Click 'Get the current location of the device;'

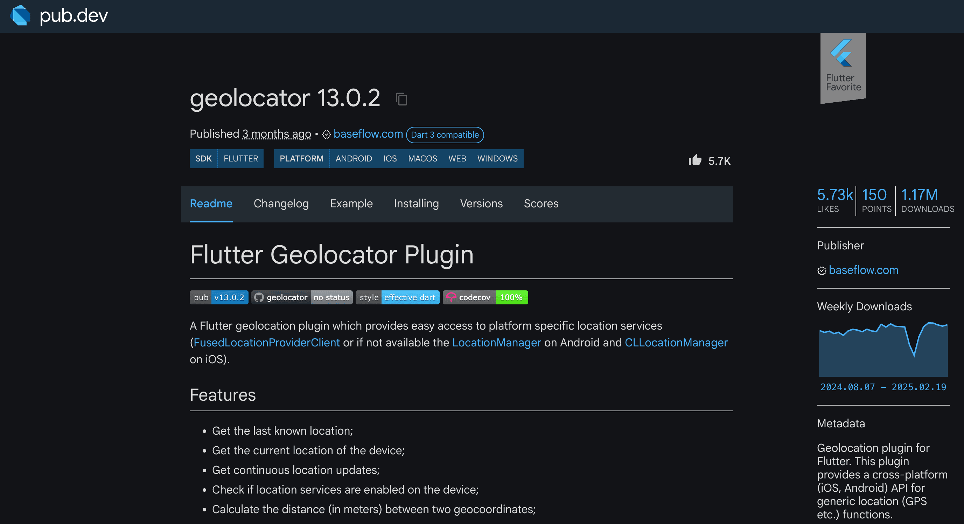[x=308, y=450]
